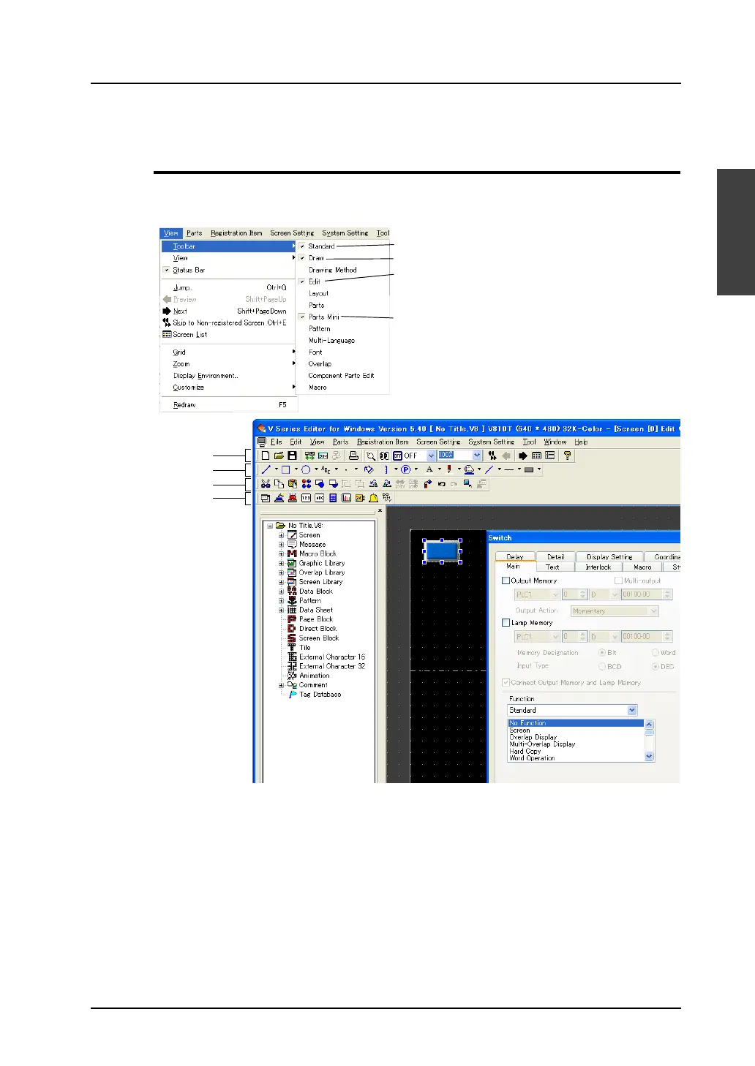
Task: Select Overlap Display in function list
Action: [533, 737]
